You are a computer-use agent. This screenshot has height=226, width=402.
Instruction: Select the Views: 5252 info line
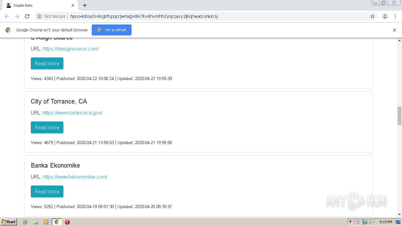point(101,207)
